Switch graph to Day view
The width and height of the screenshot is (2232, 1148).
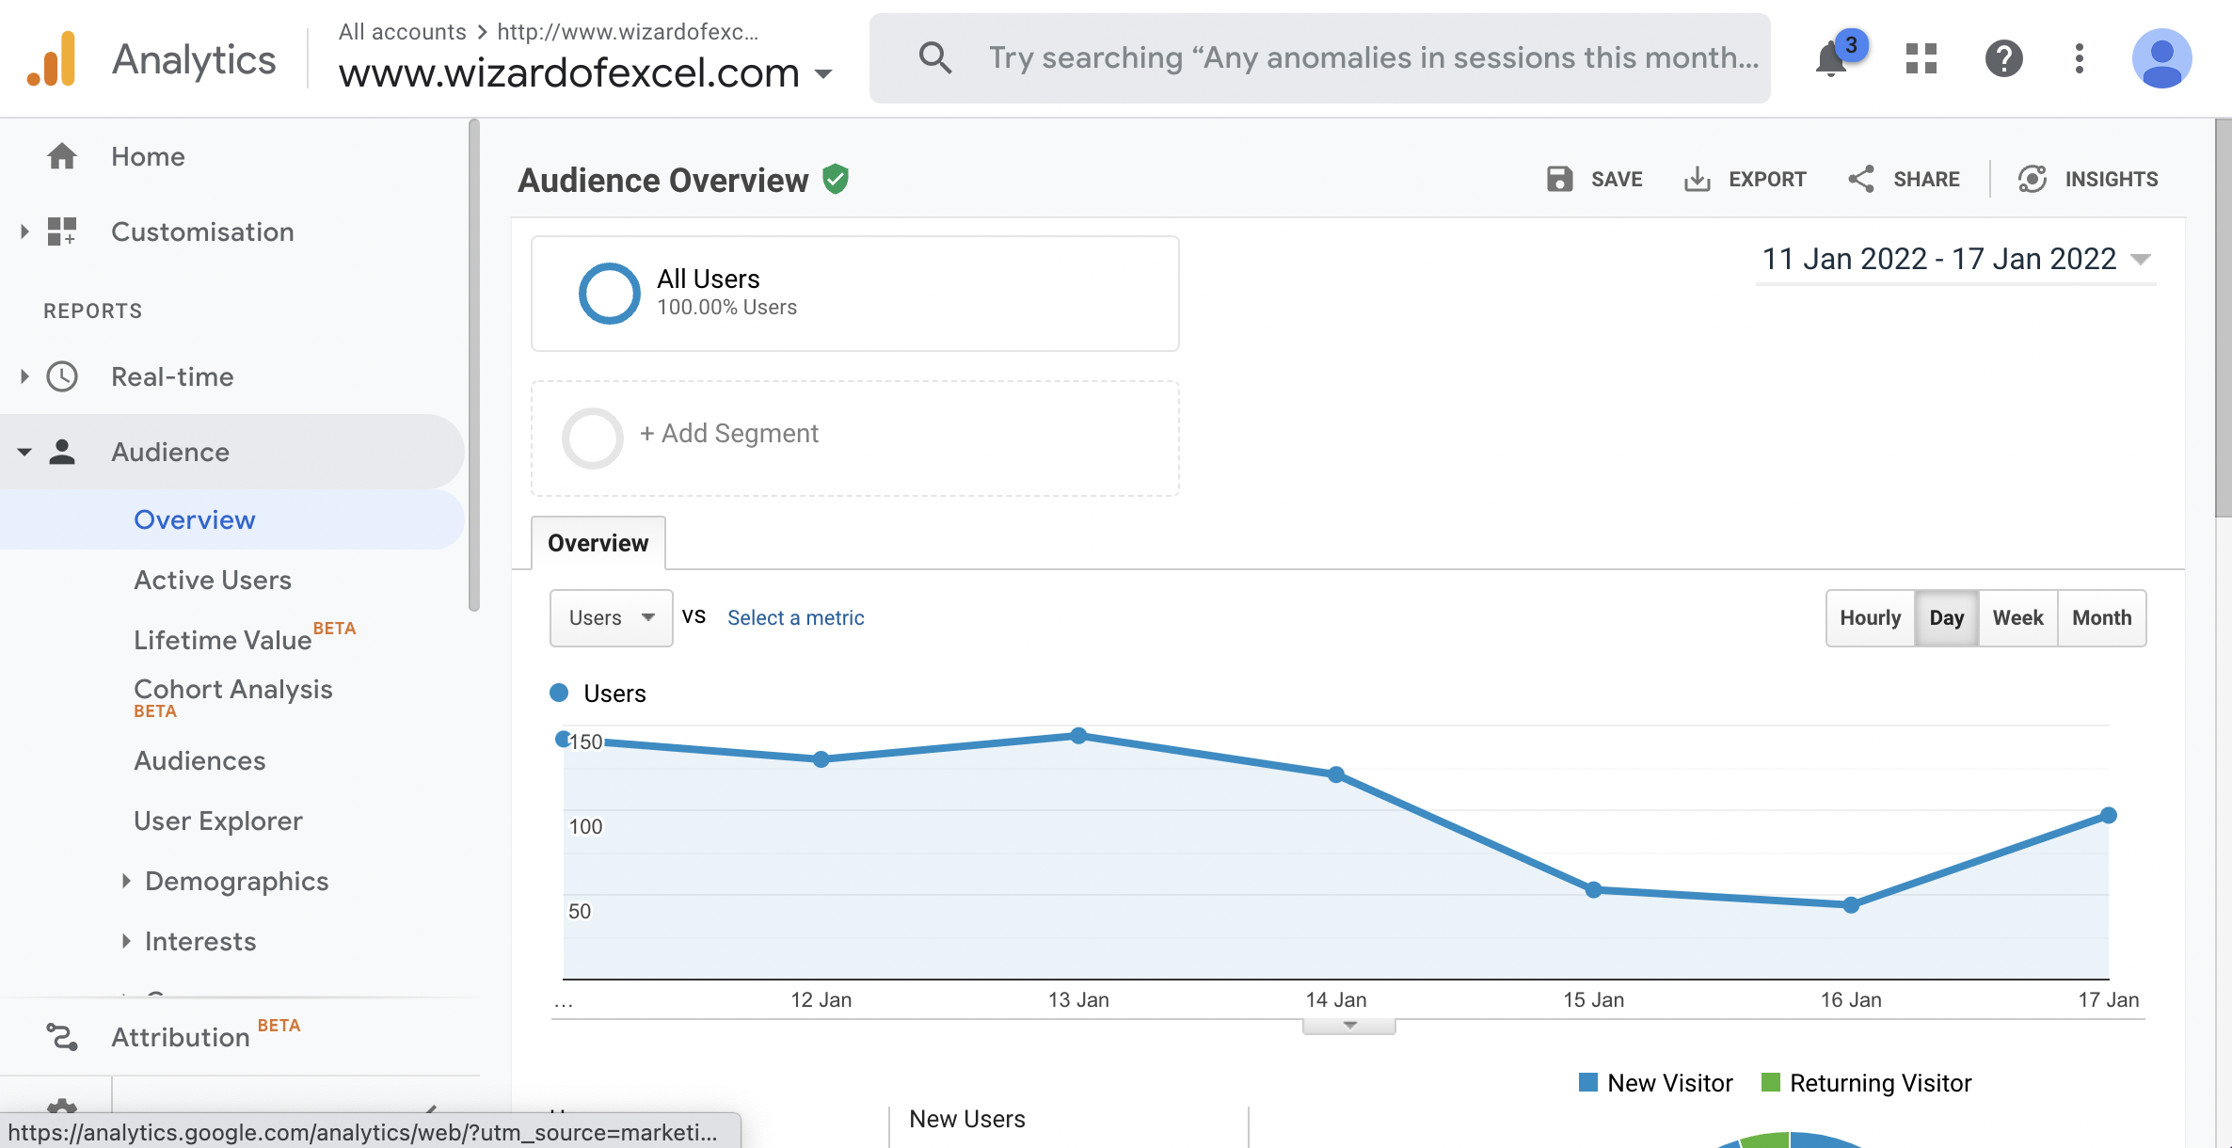coord(1947,618)
